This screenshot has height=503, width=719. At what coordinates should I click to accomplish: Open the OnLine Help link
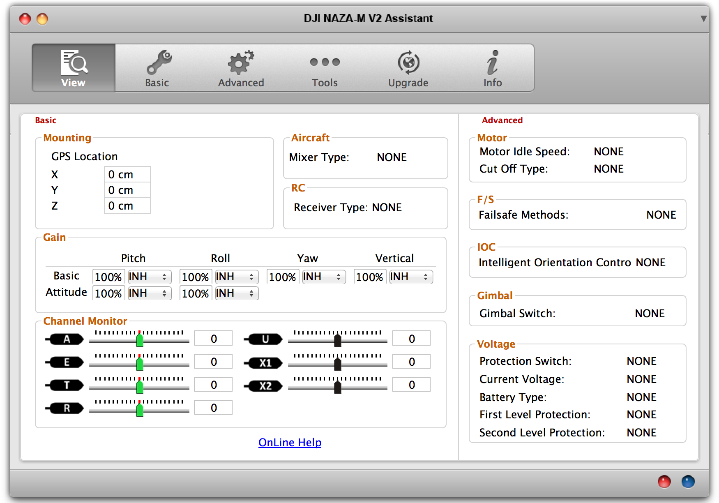point(290,443)
